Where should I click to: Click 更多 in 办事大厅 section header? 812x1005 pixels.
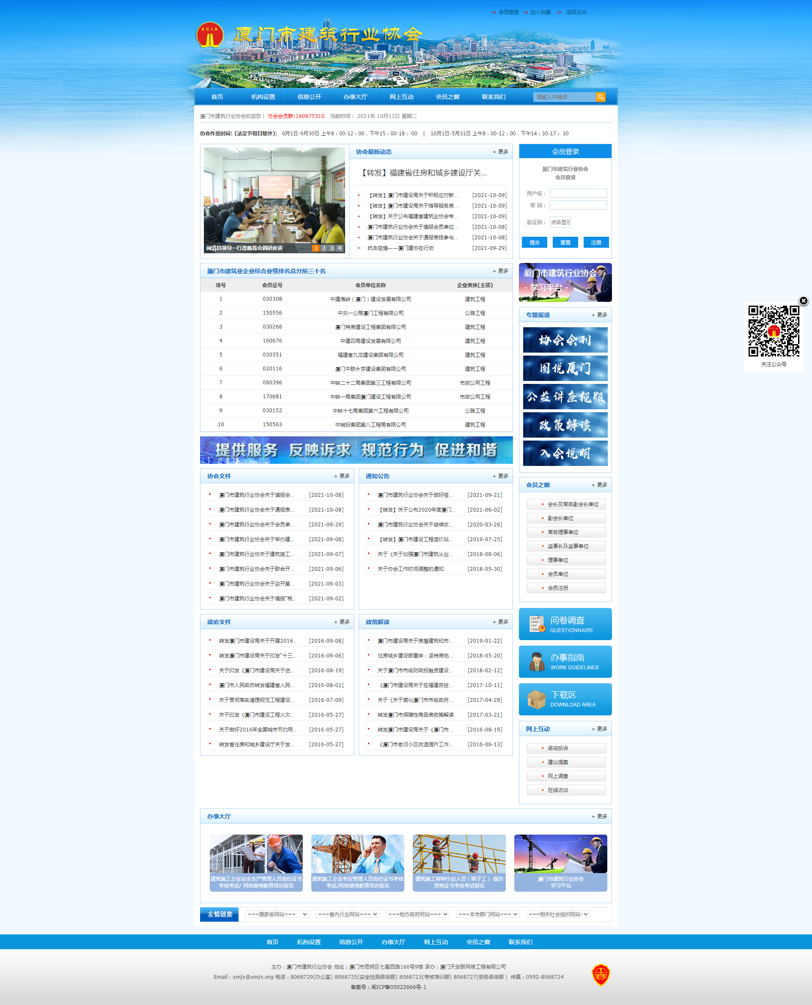[x=599, y=816]
